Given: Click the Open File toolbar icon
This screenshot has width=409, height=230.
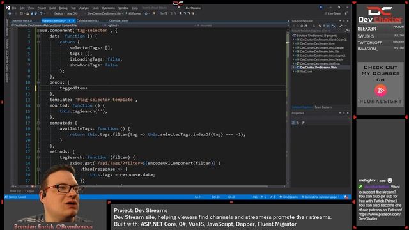Looking at the screenshot, I should (x=27, y=13).
